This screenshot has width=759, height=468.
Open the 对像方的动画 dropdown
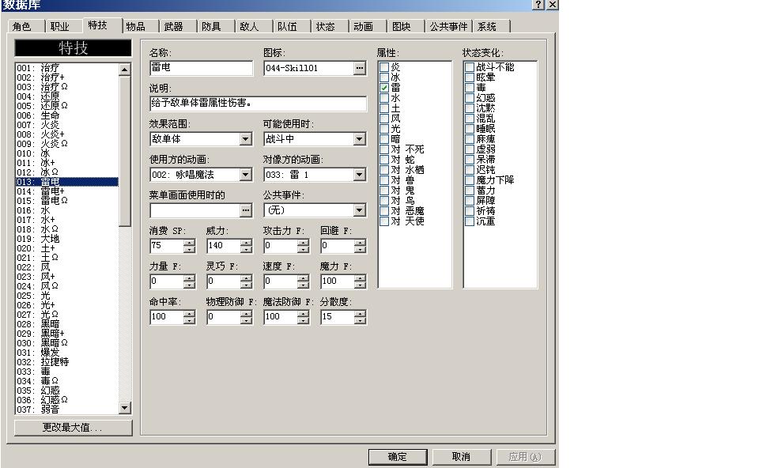click(x=359, y=175)
